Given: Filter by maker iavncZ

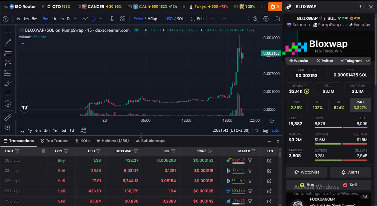Looking at the screenshot, I should pyautogui.click(x=250, y=170).
